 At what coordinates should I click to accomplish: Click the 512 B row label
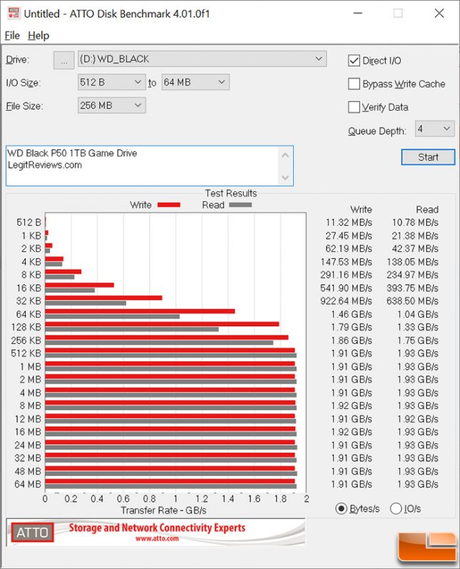29,223
